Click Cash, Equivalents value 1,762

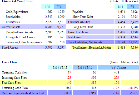(49, 12)
